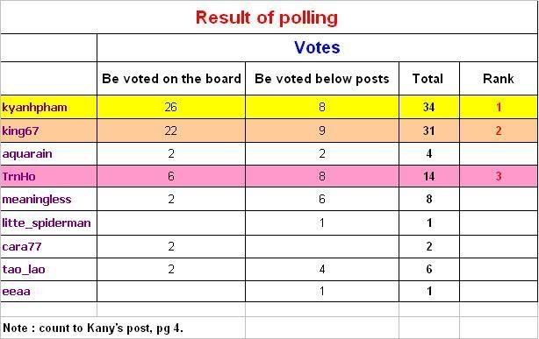
Task: Click king67's below posts value 9
Action: coord(322,131)
